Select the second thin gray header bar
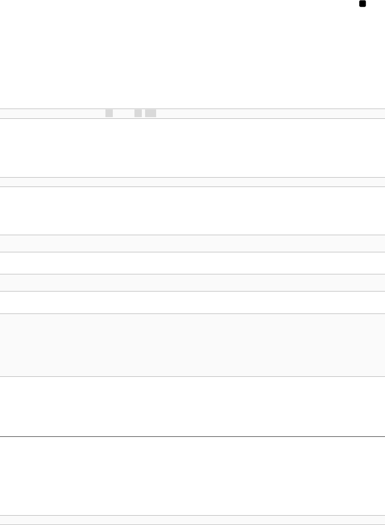 (x=192, y=182)
